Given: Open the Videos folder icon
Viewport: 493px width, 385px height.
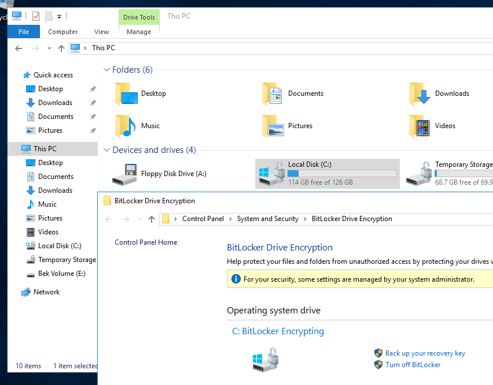Looking at the screenshot, I should 419,126.
